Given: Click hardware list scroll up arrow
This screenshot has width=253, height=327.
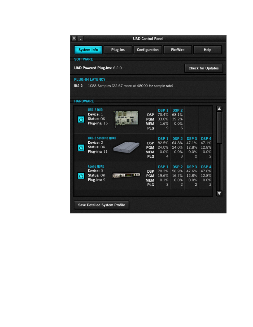Looking at the screenshot, I should coord(219,109).
